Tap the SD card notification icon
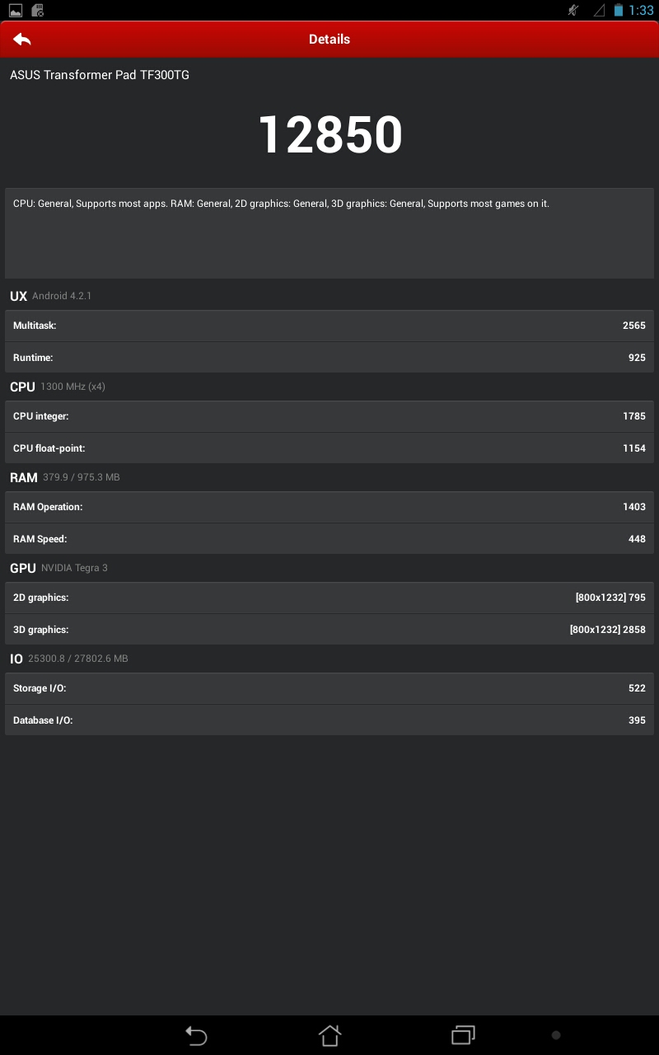This screenshot has width=659, height=1055. coord(37,11)
